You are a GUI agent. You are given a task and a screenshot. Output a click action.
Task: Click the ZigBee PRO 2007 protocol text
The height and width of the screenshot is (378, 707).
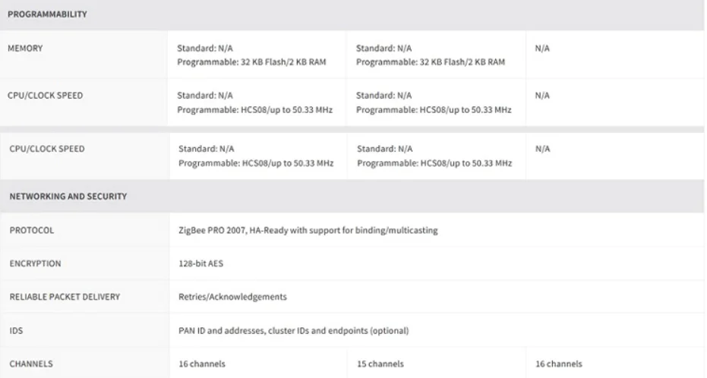[x=308, y=230]
